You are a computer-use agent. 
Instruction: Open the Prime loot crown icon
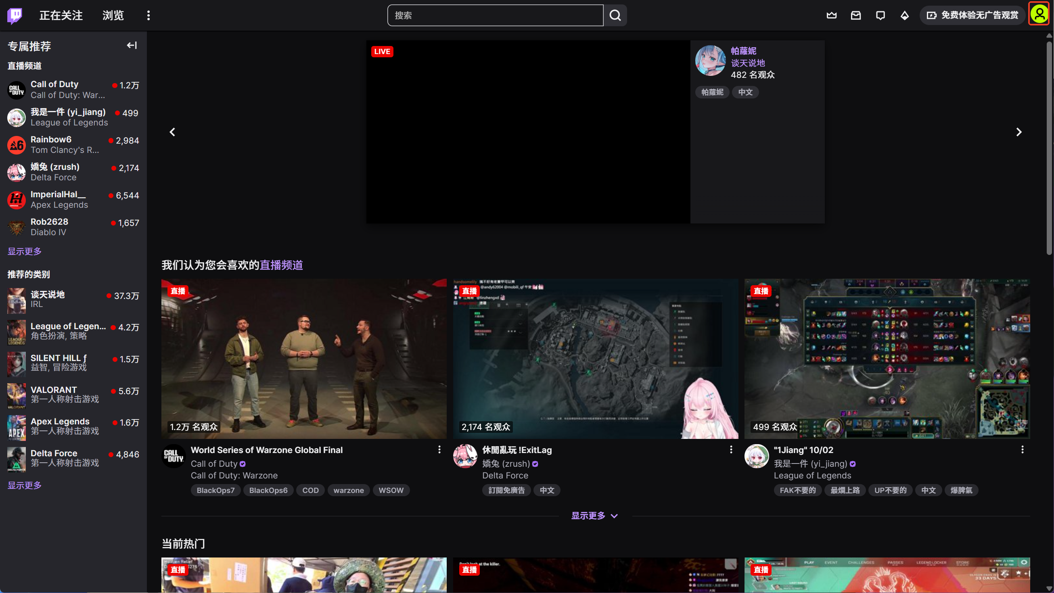[x=831, y=16]
